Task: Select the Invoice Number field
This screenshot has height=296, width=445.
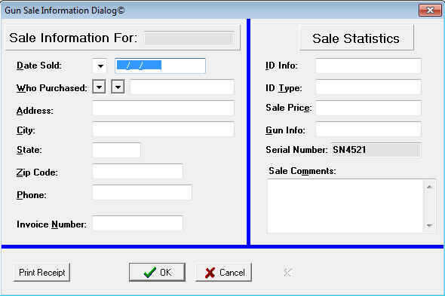Action: tap(137, 223)
